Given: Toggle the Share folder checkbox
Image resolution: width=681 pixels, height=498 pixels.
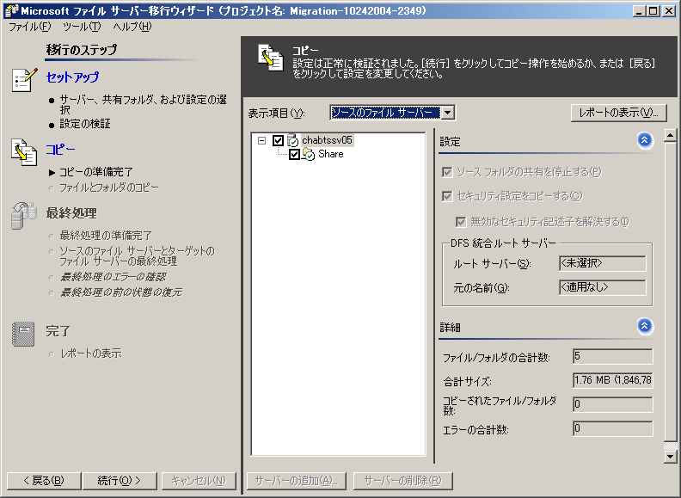Looking at the screenshot, I should tap(294, 154).
